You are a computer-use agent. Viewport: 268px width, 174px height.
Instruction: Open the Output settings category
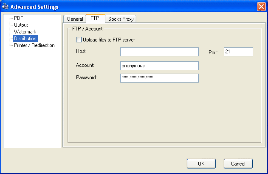coord(21,25)
